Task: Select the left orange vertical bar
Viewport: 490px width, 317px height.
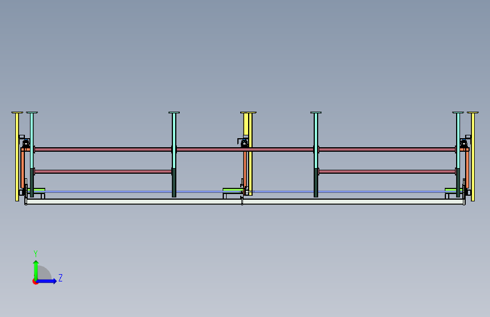Action: point(23,169)
